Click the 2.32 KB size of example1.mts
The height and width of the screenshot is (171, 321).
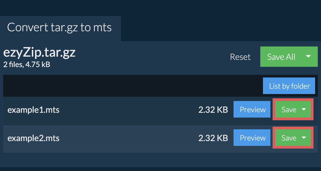click(213, 110)
